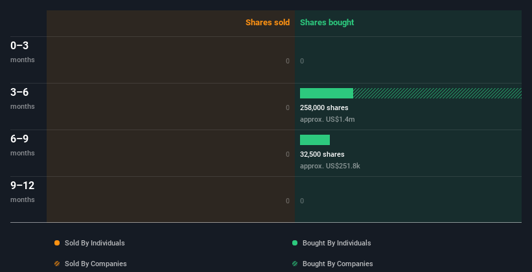Click the 258,000 shares label

(324, 108)
